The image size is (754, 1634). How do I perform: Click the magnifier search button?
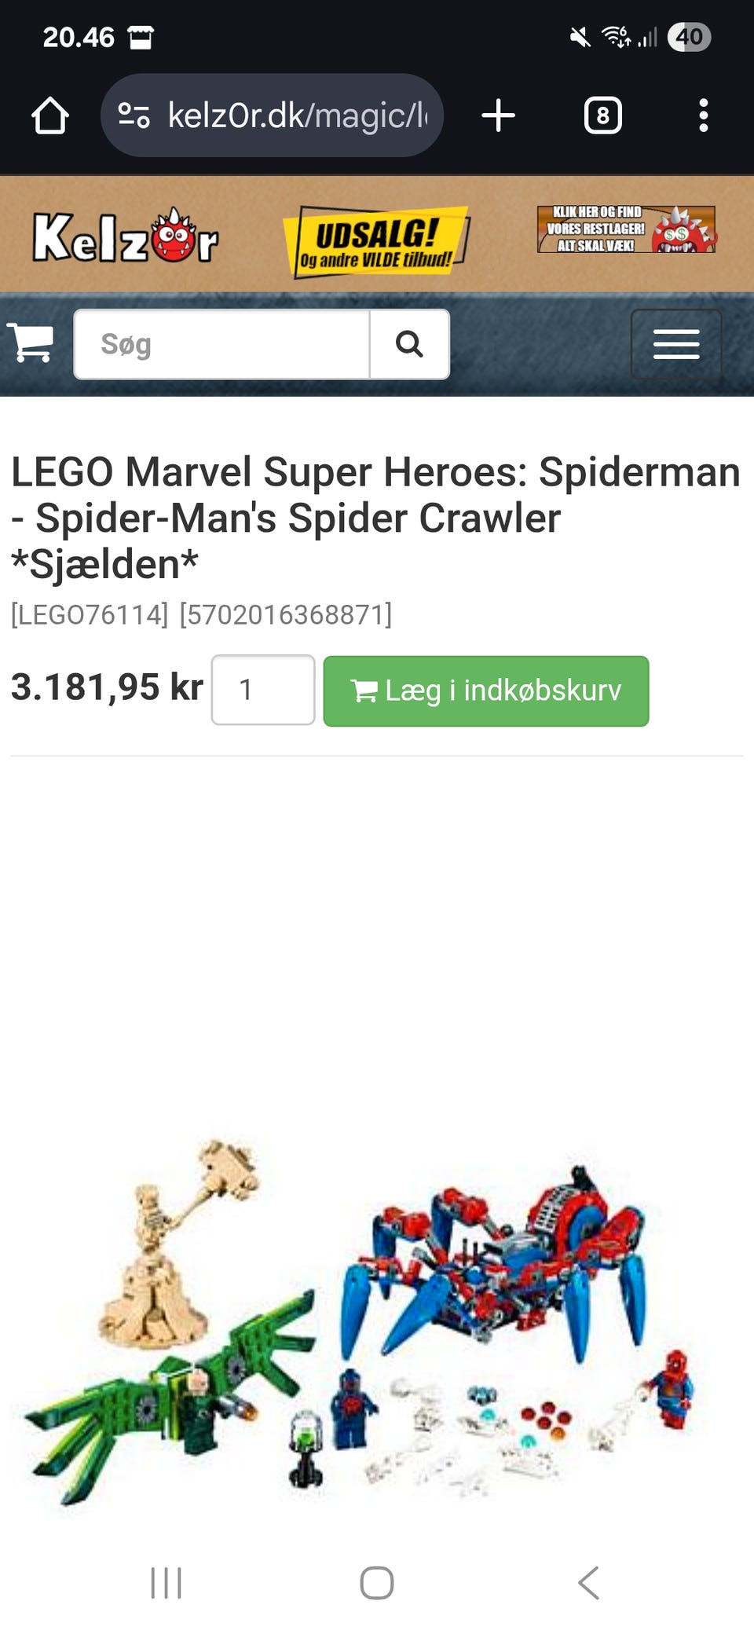(x=409, y=344)
